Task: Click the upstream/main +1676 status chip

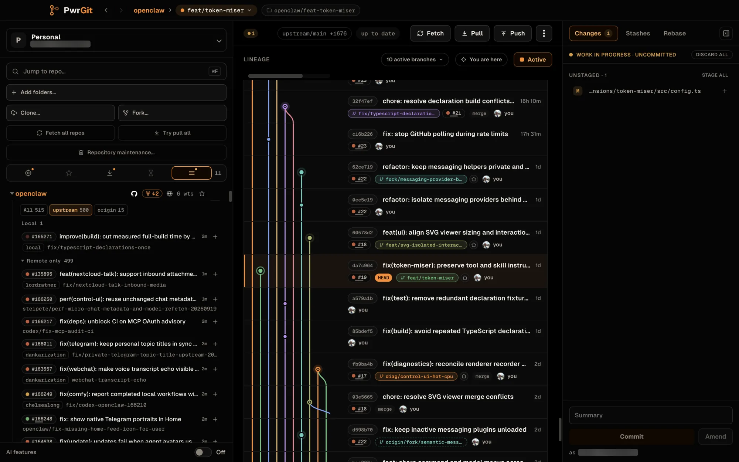Action: (314, 33)
